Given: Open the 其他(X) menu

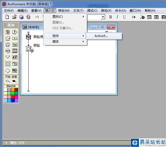Looking at the screenshot, I should [106, 11].
